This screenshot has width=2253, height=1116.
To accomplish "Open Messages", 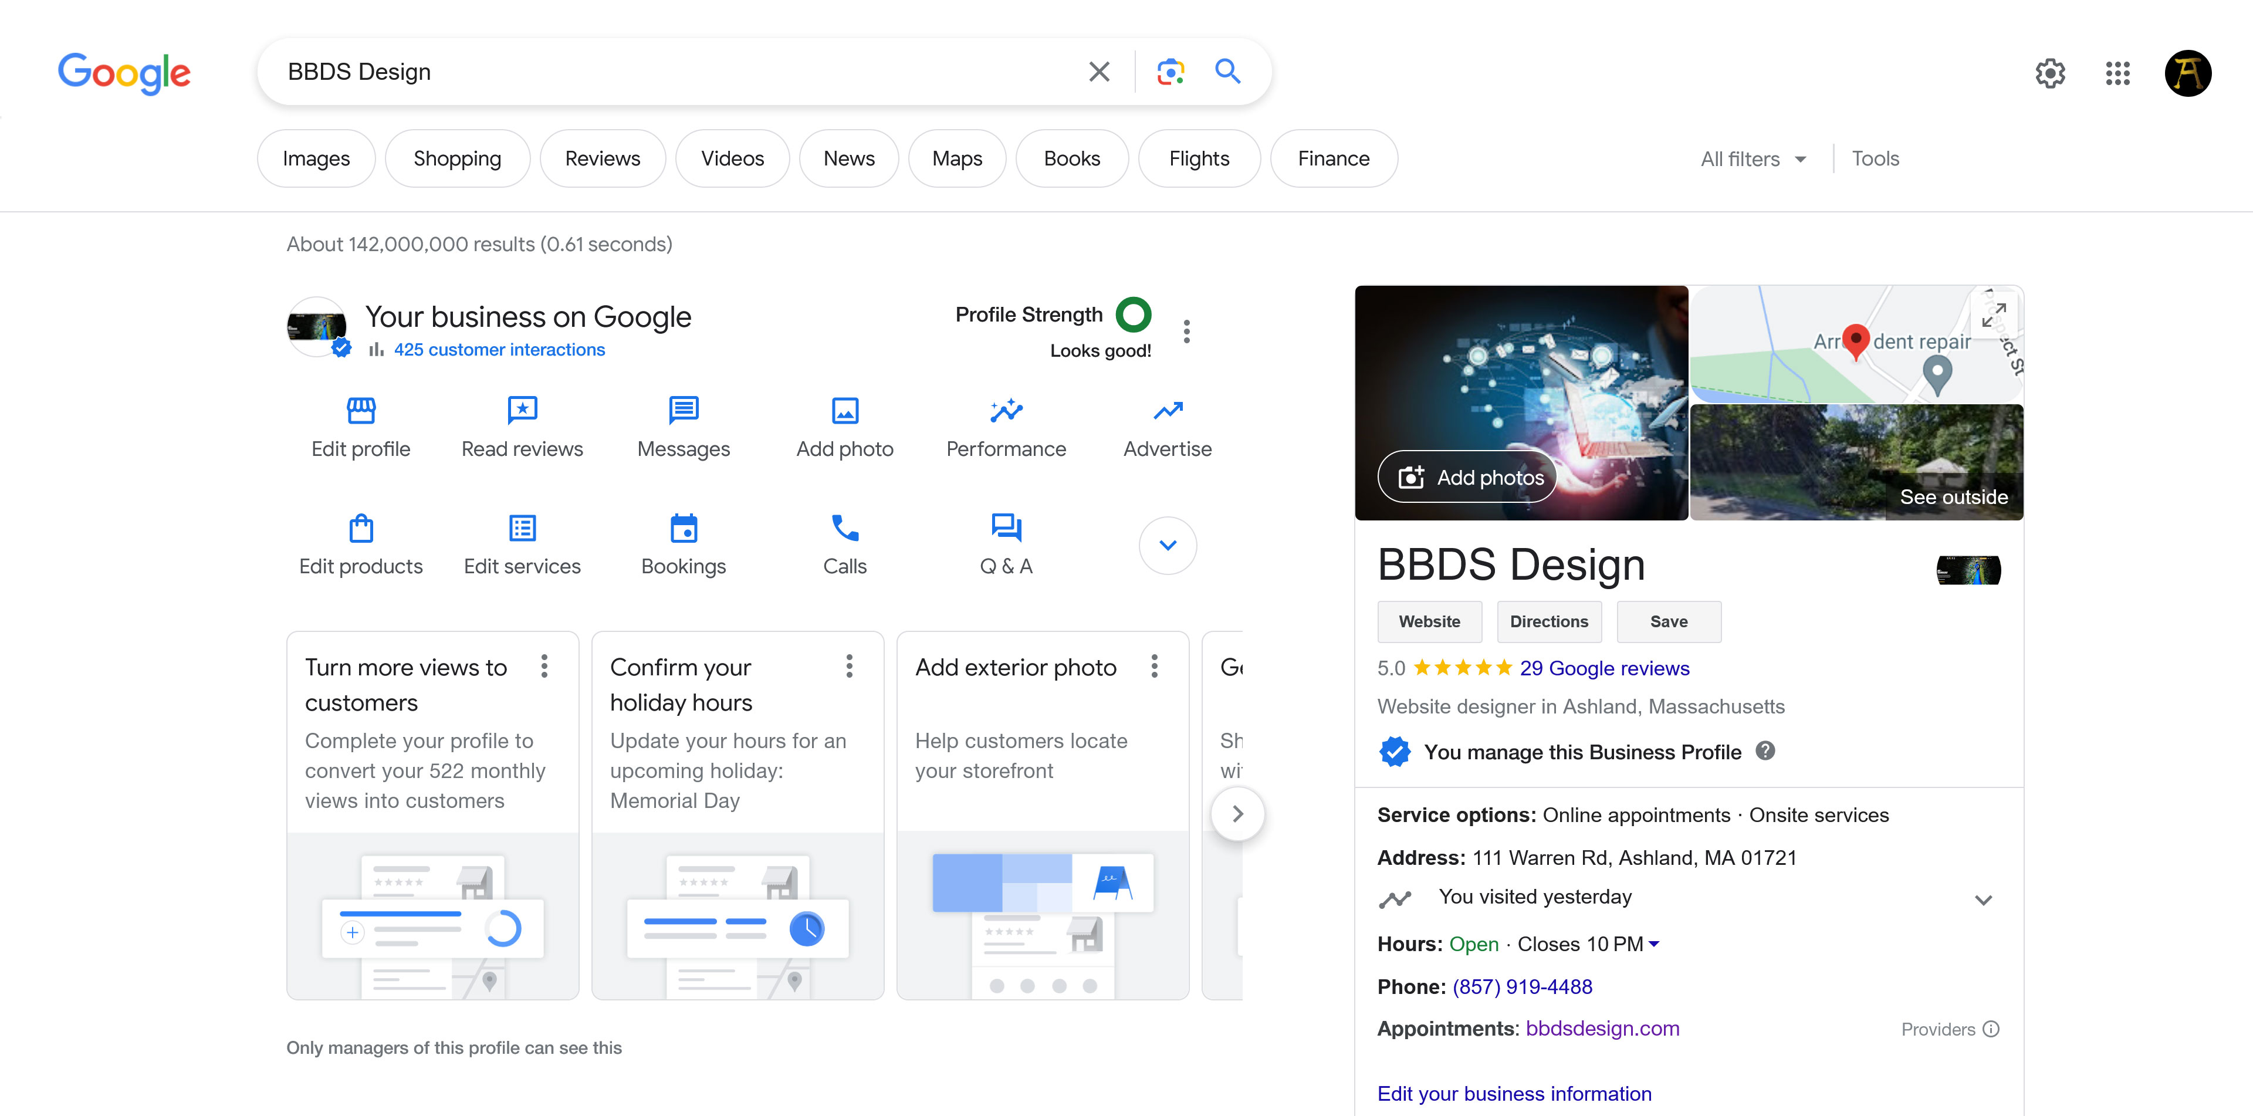I will point(683,428).
